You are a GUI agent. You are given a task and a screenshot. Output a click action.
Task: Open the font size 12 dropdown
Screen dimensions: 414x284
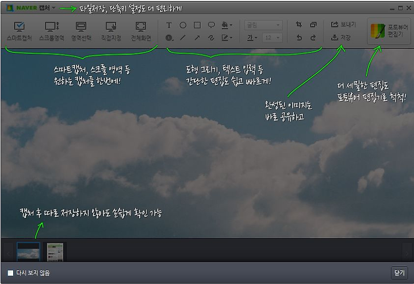pyautogui.click(x=272, y=38)
